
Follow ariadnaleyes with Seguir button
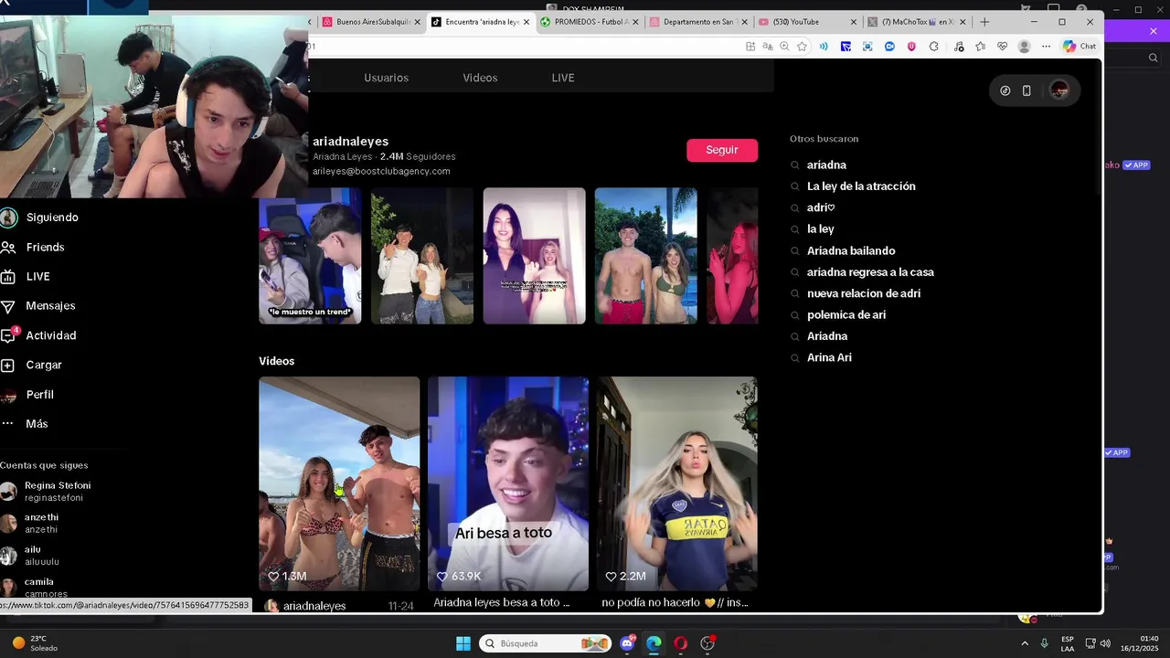click(722, 150)
